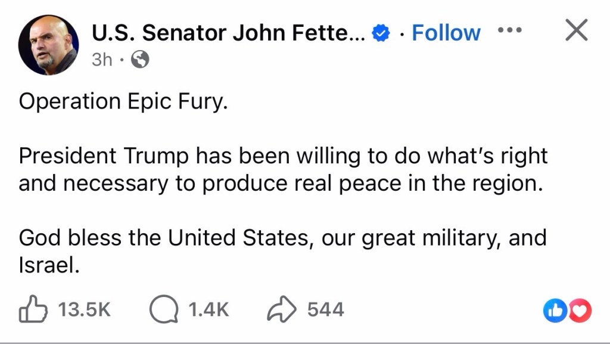
Task: Click the globe public-audience icon
Action: tap(139, 60)
